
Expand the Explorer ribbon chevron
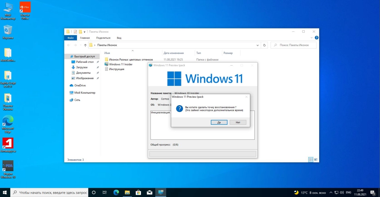(x=312, y=38)
